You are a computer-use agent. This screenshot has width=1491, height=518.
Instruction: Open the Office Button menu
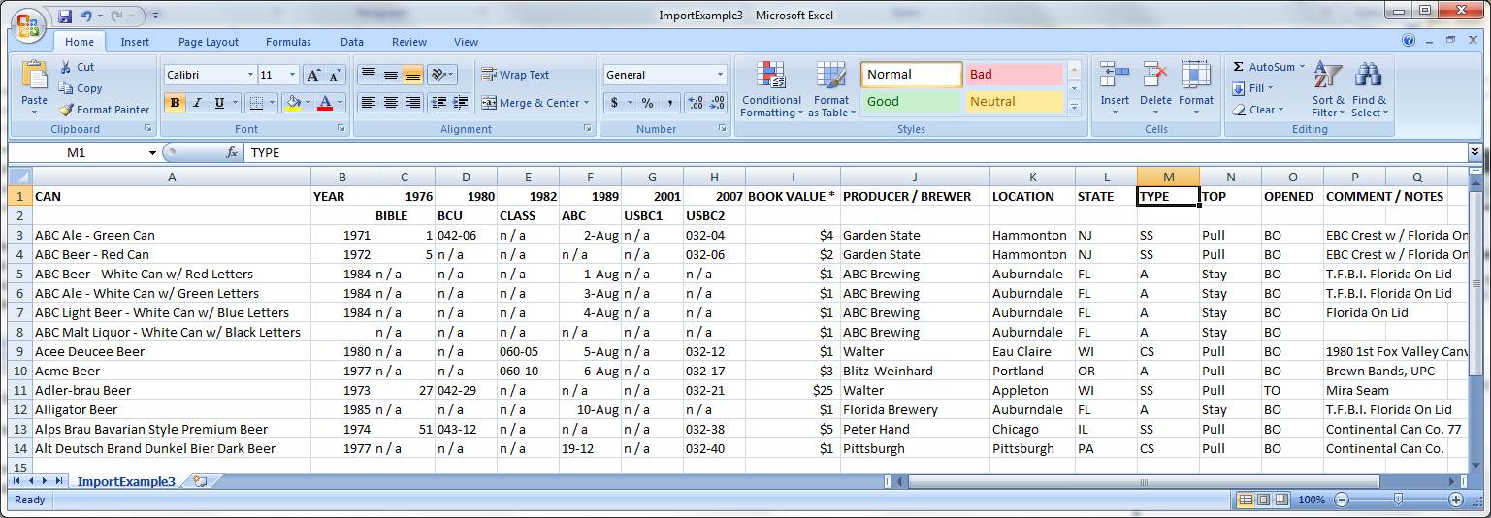(27, 25)
